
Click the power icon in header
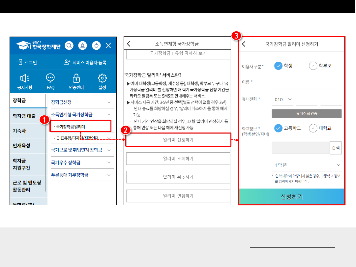click(x=96, y=45)
